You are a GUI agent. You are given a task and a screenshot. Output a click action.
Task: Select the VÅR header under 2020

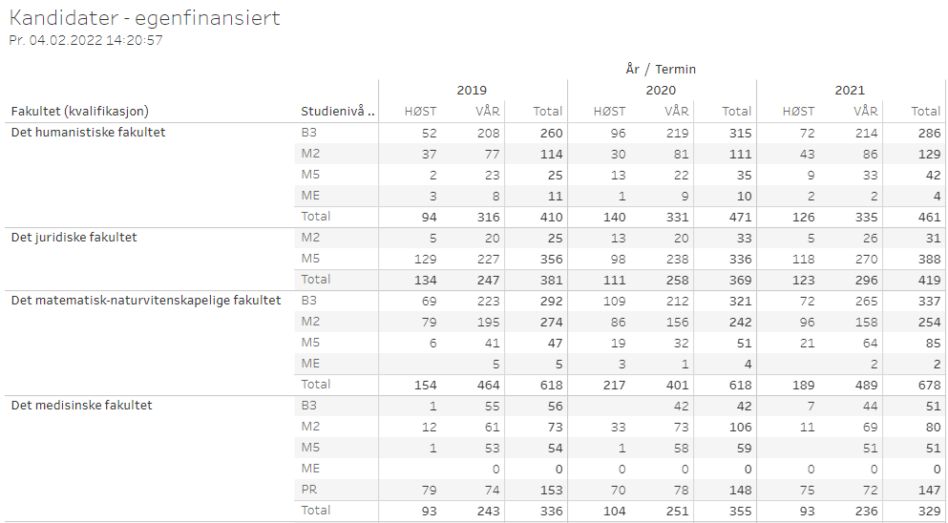pyautogui.click(x=677, y=112)
